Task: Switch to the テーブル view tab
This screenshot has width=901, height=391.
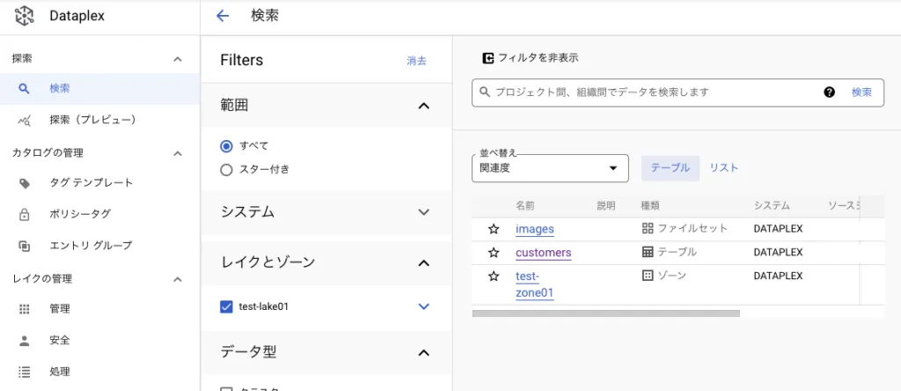Action: (670, 168)
